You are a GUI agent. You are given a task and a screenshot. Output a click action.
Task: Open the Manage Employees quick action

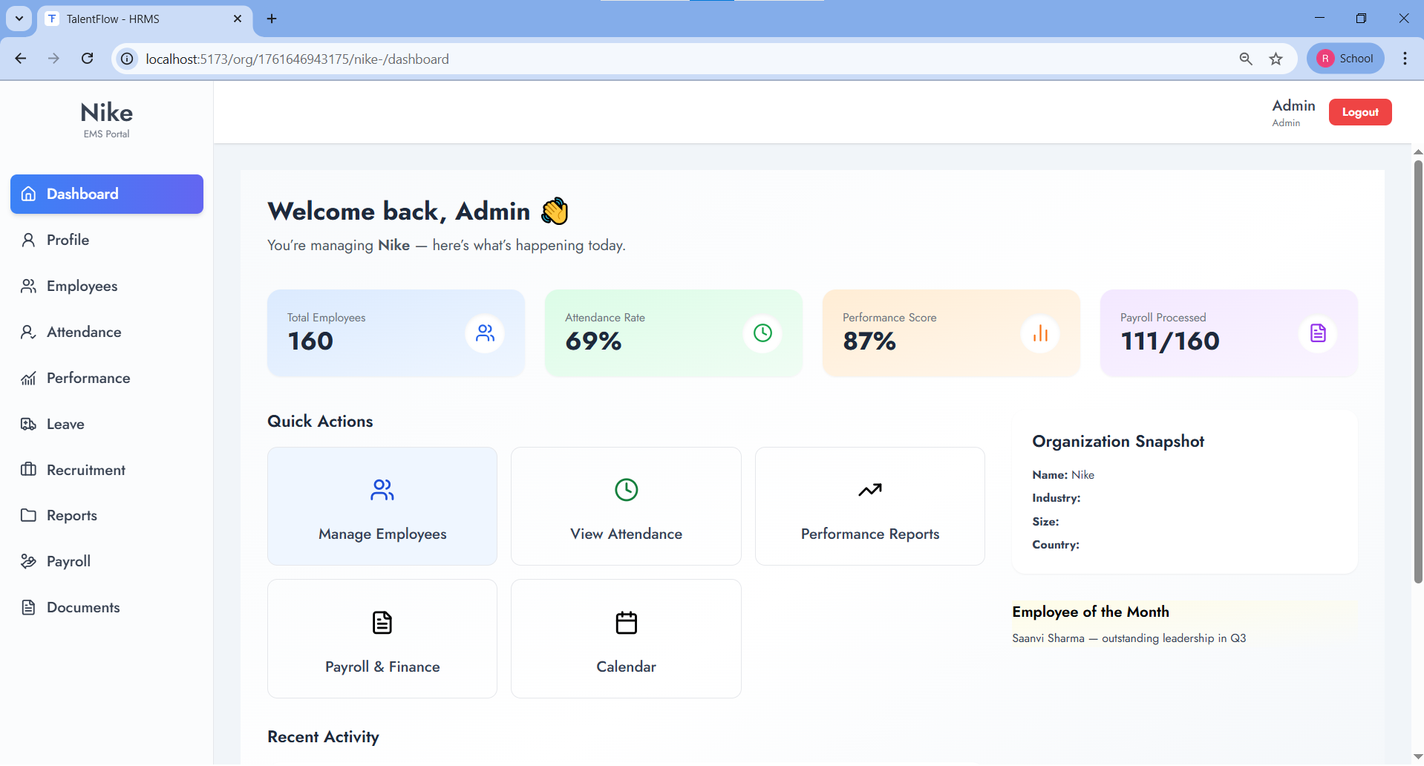(382, 506)
